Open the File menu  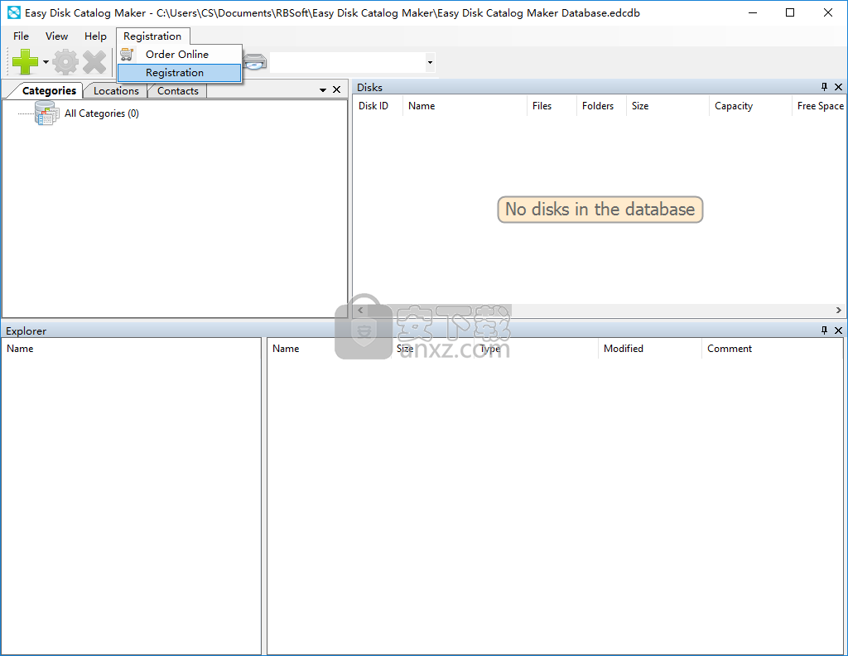click(21, 36)
